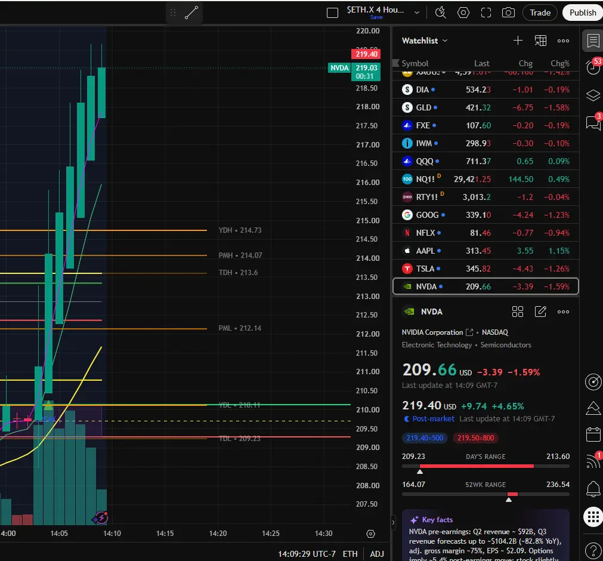Viewport: 603px width, 561px height.
Task: Select IWM row in watchlist
Action: click(x=486, y=143)
